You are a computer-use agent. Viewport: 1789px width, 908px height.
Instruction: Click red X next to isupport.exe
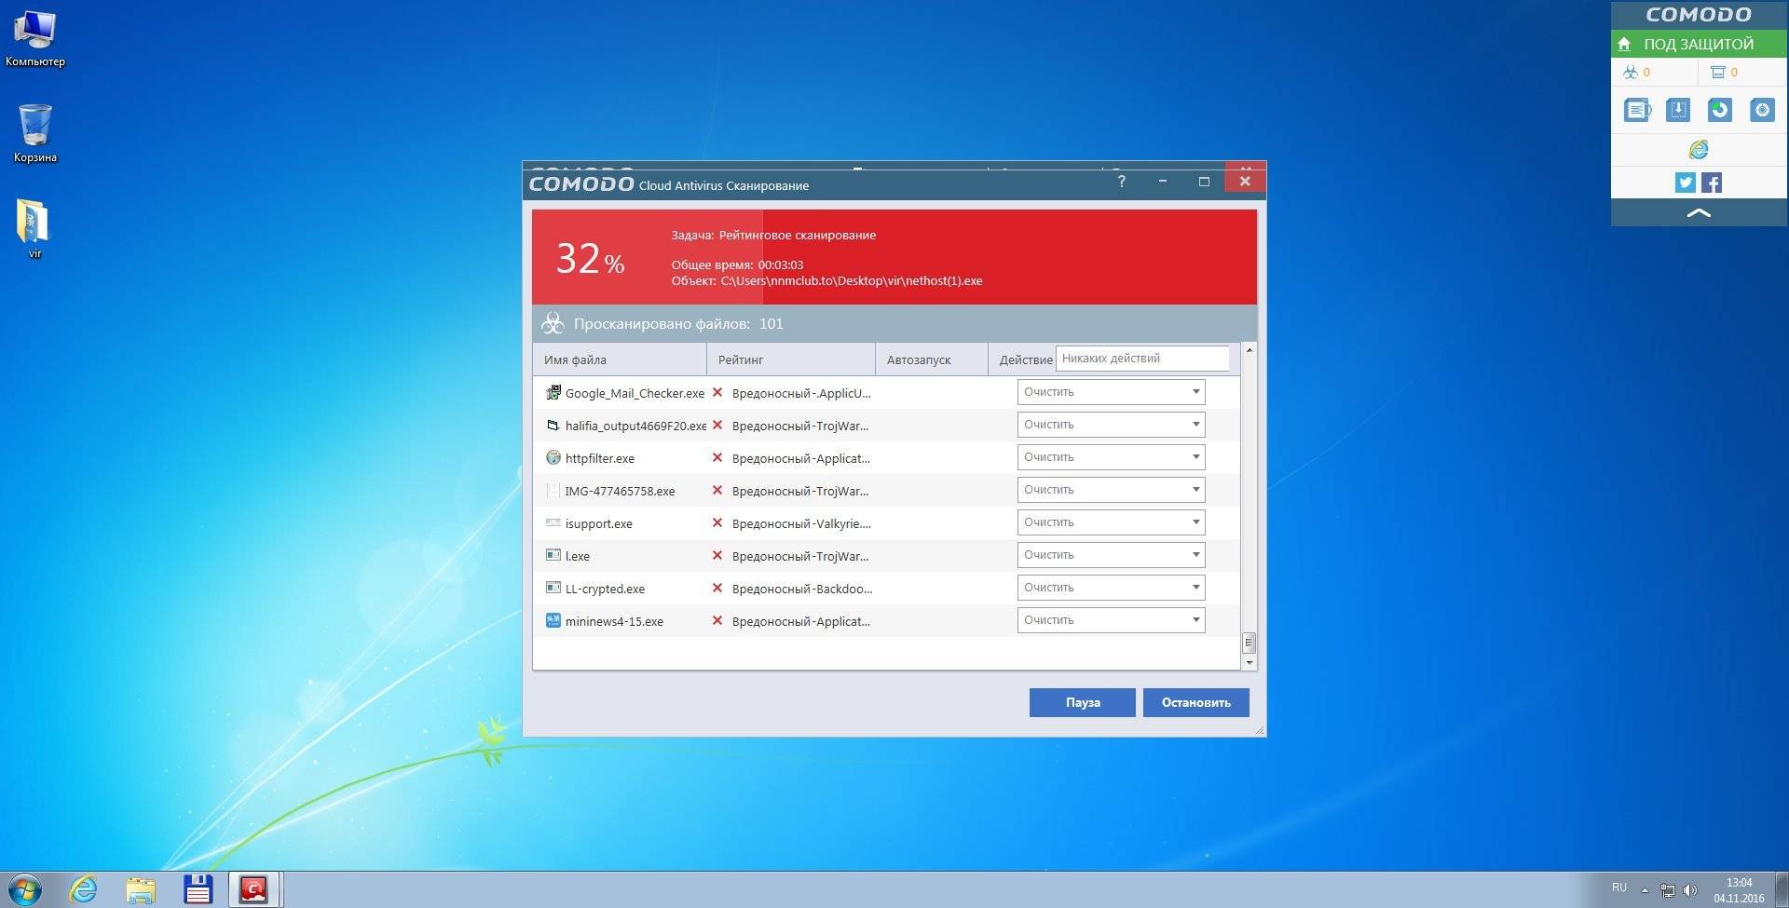[x=717, y=523]
